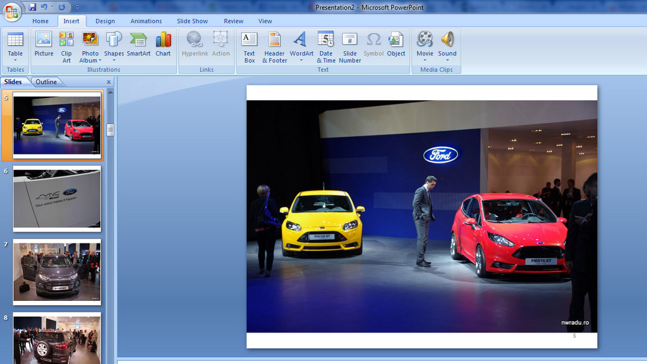647x364 pixels.
Task: Expand the Table dropdown arrow
Action: [15, 61]
